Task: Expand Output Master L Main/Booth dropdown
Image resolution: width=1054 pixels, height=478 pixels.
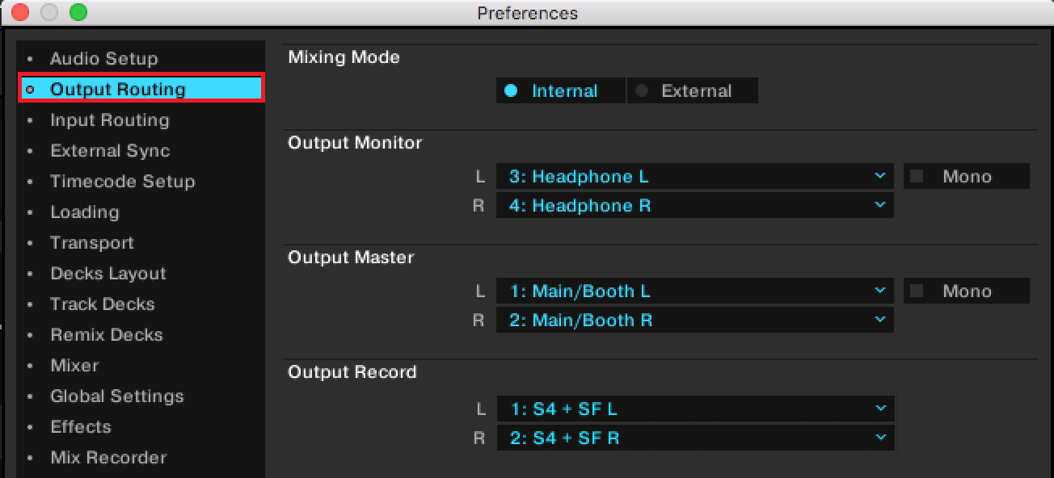Action: coord(694,291)
